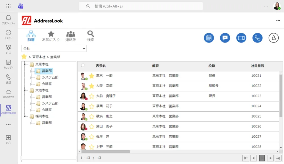The height and width of the screenshot is (164, 284).
Task: Select all rows with the header checkbox
Action: 82,65
